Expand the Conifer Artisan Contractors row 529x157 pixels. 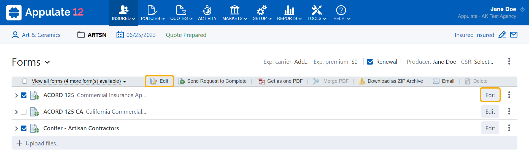point(16,129)
